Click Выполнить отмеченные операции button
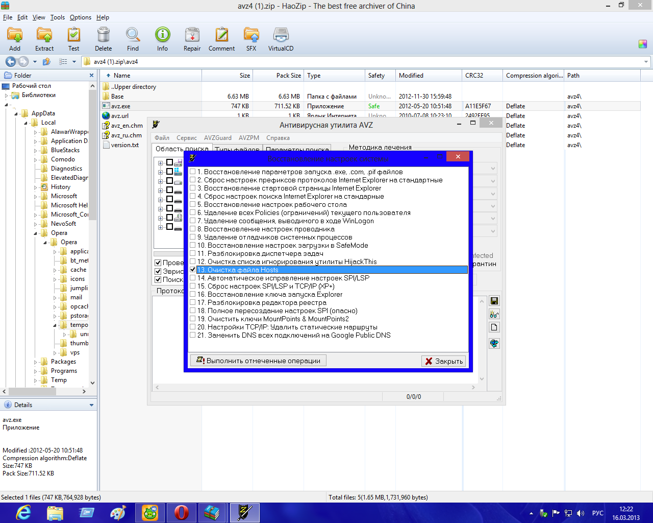The height and width of the screenshot is (523, 653). 258,361
